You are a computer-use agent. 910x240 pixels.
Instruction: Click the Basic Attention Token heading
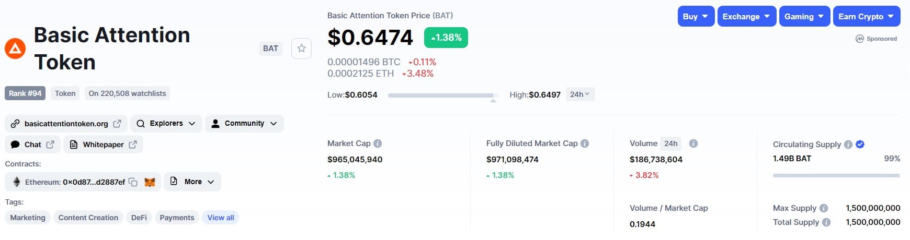112,49
